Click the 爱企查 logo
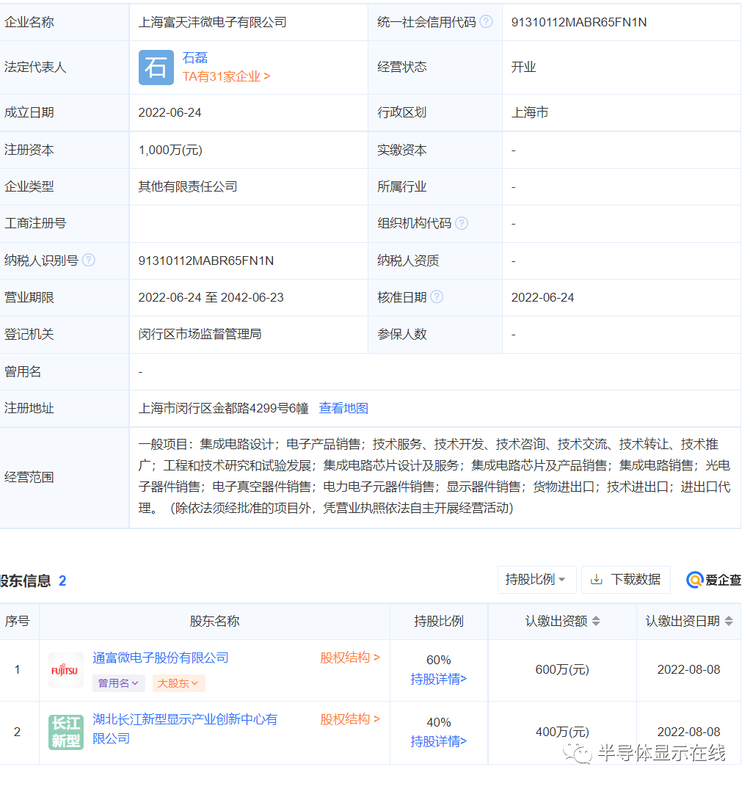The width and height of the screenshot is (750, 786). [x=713, y=580]
